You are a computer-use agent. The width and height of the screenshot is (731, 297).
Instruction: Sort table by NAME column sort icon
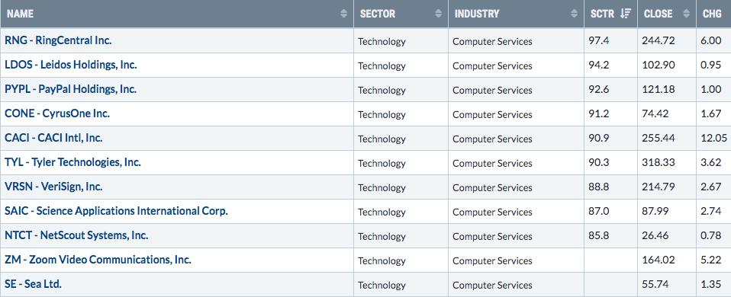[344, 14]
